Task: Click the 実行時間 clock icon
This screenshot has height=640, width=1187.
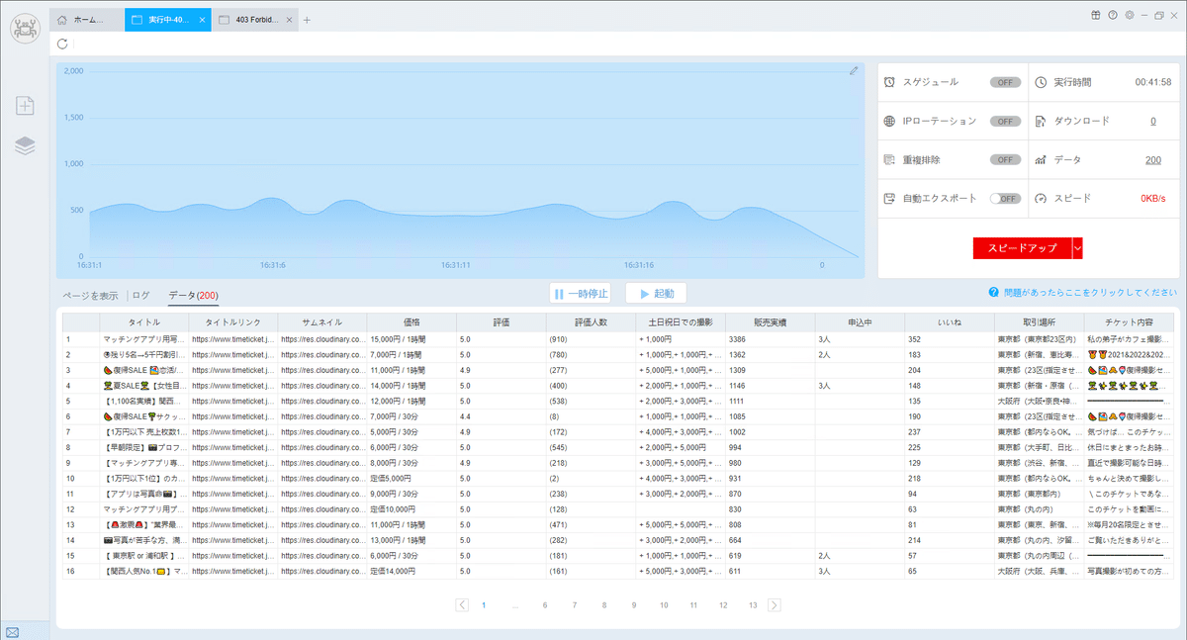Action: pos(1041,82)
